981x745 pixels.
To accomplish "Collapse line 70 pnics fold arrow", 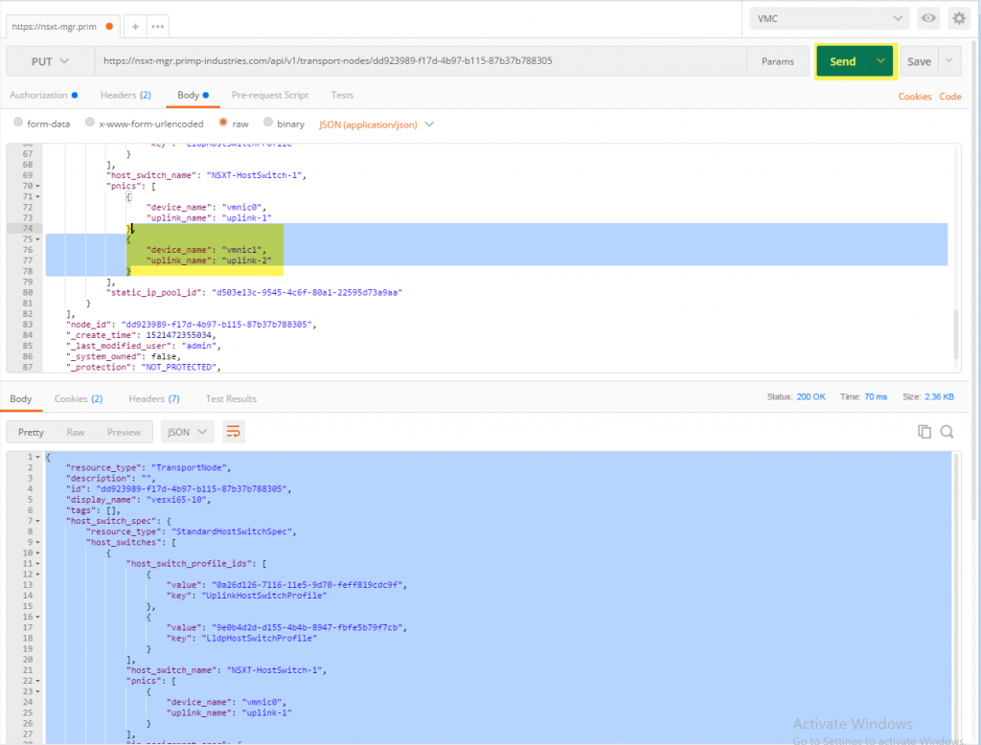I will (x=36, y=186).
